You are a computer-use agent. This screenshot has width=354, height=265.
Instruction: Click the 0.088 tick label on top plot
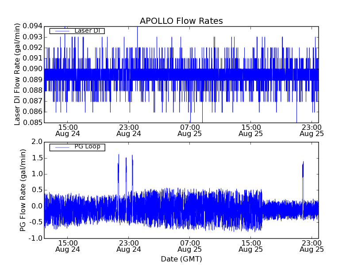pyautogui.click(x=32, y=91)
